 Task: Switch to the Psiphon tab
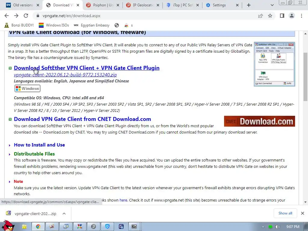tap(103, 5)
